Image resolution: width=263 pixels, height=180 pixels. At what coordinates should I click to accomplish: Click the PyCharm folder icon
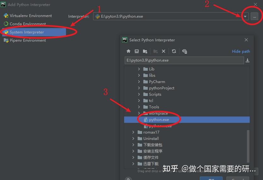tap(146, 82)
